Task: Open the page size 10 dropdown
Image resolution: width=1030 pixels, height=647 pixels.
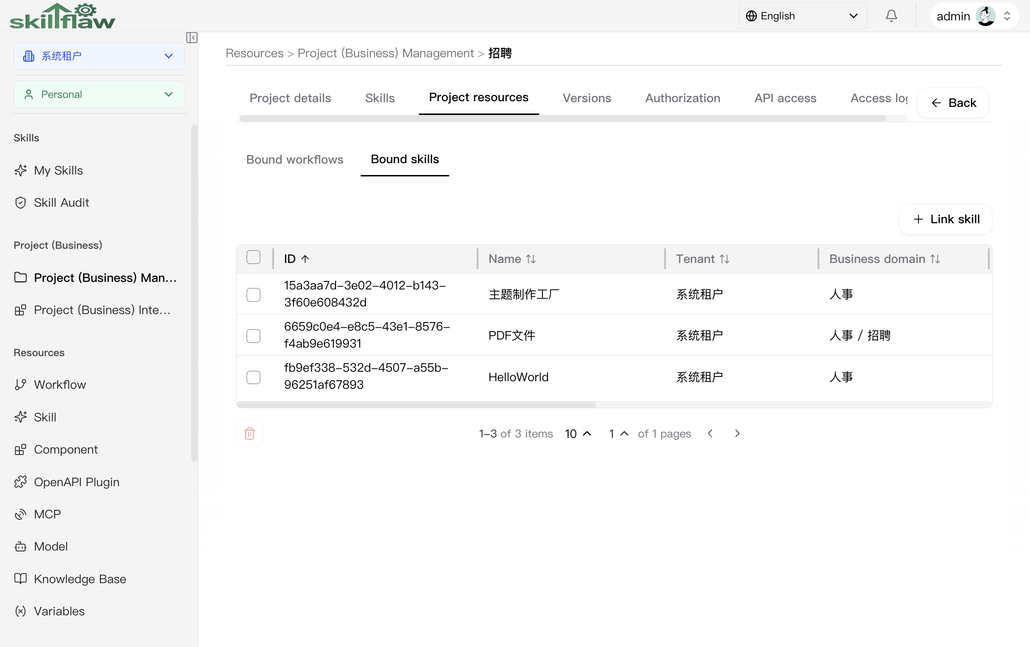Action: [x=578, y=434]
